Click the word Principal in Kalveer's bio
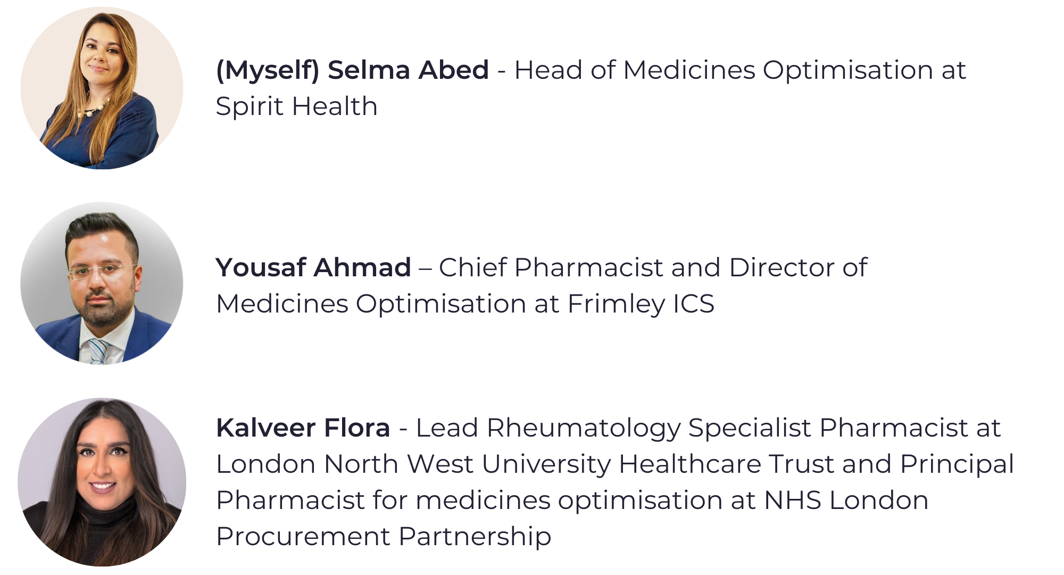The height and width of the screenshot is (575, 1064). click(957, 464)
